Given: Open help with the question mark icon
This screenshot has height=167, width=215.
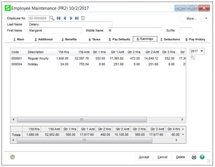Looking at the screenshot, I should click(x=202, y=157).
